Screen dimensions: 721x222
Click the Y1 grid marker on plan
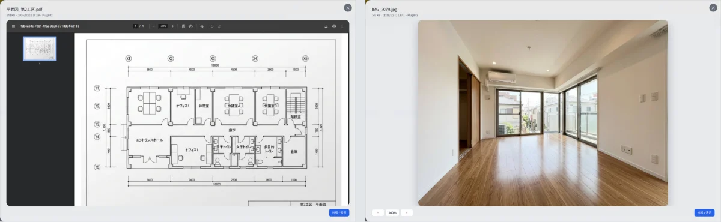coord(97,88)
